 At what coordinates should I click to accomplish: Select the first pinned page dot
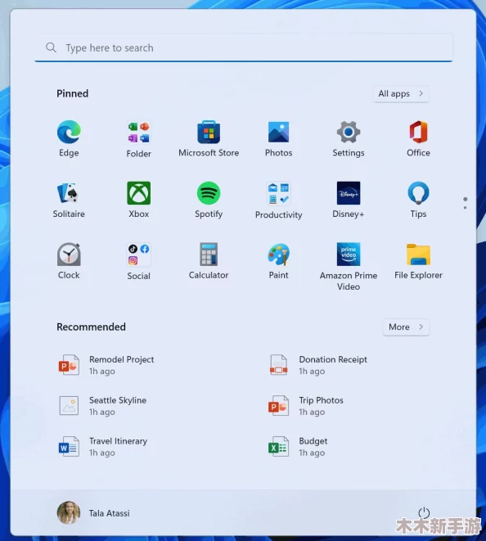point(466,200)
